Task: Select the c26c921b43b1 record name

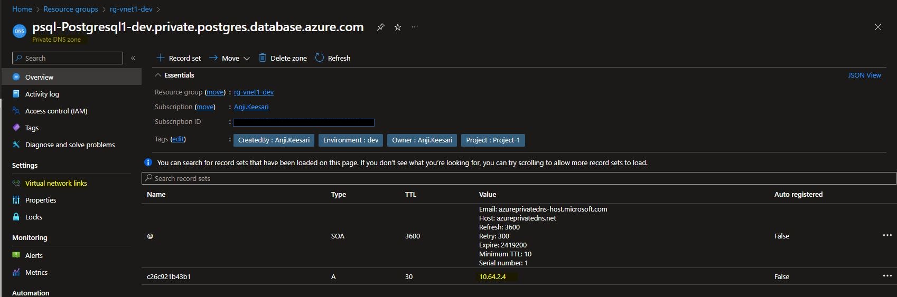Action: pyautogui.click(x=169, y=276)
